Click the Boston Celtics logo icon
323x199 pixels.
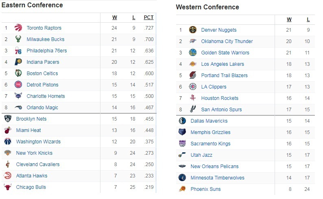[x=18, y=73]
